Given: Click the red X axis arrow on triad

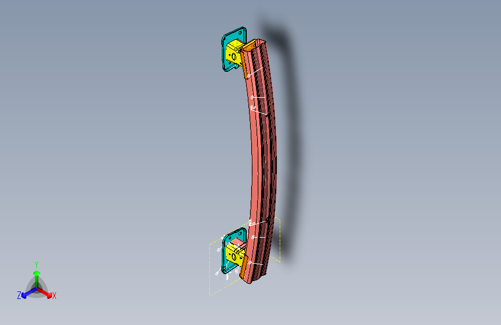Looking at the screenshot, I should pos(45,293).
